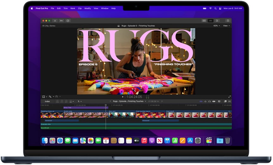Open the timeline Index panel

pyautogui.click(x=48, y=101)
